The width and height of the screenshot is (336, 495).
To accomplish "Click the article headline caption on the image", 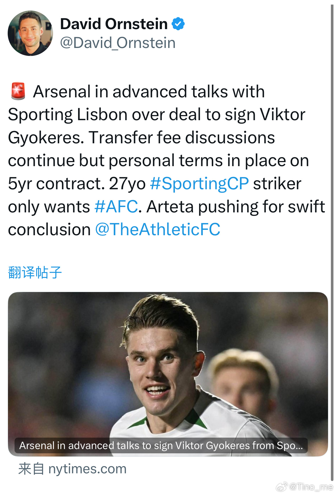I will tap(161, 446).
